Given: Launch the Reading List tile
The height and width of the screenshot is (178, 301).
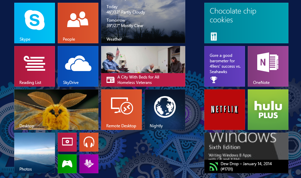Looking at the screenshot, I should (35, 66).
